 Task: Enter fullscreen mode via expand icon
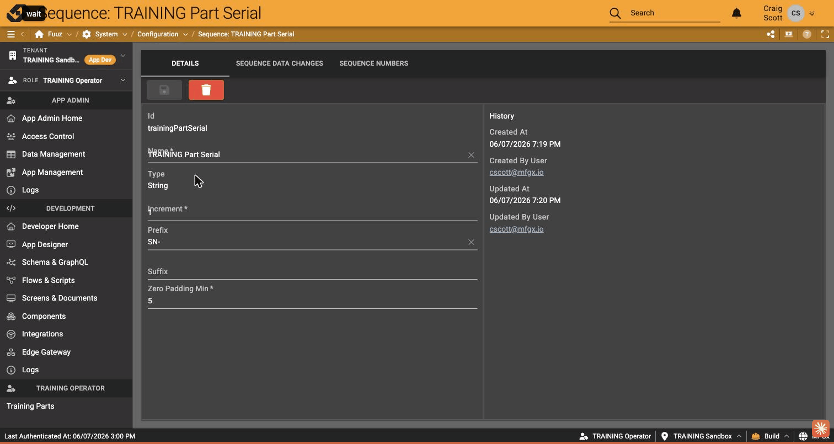825,34
